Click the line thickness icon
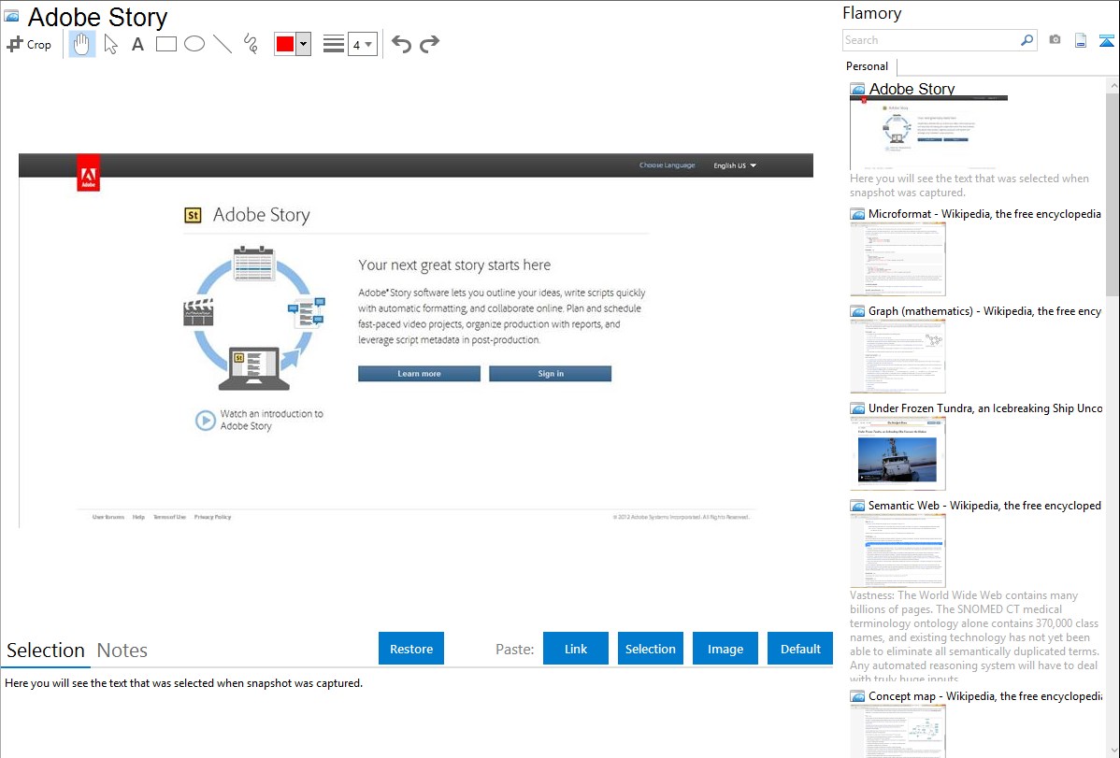 tap(334, 44)
